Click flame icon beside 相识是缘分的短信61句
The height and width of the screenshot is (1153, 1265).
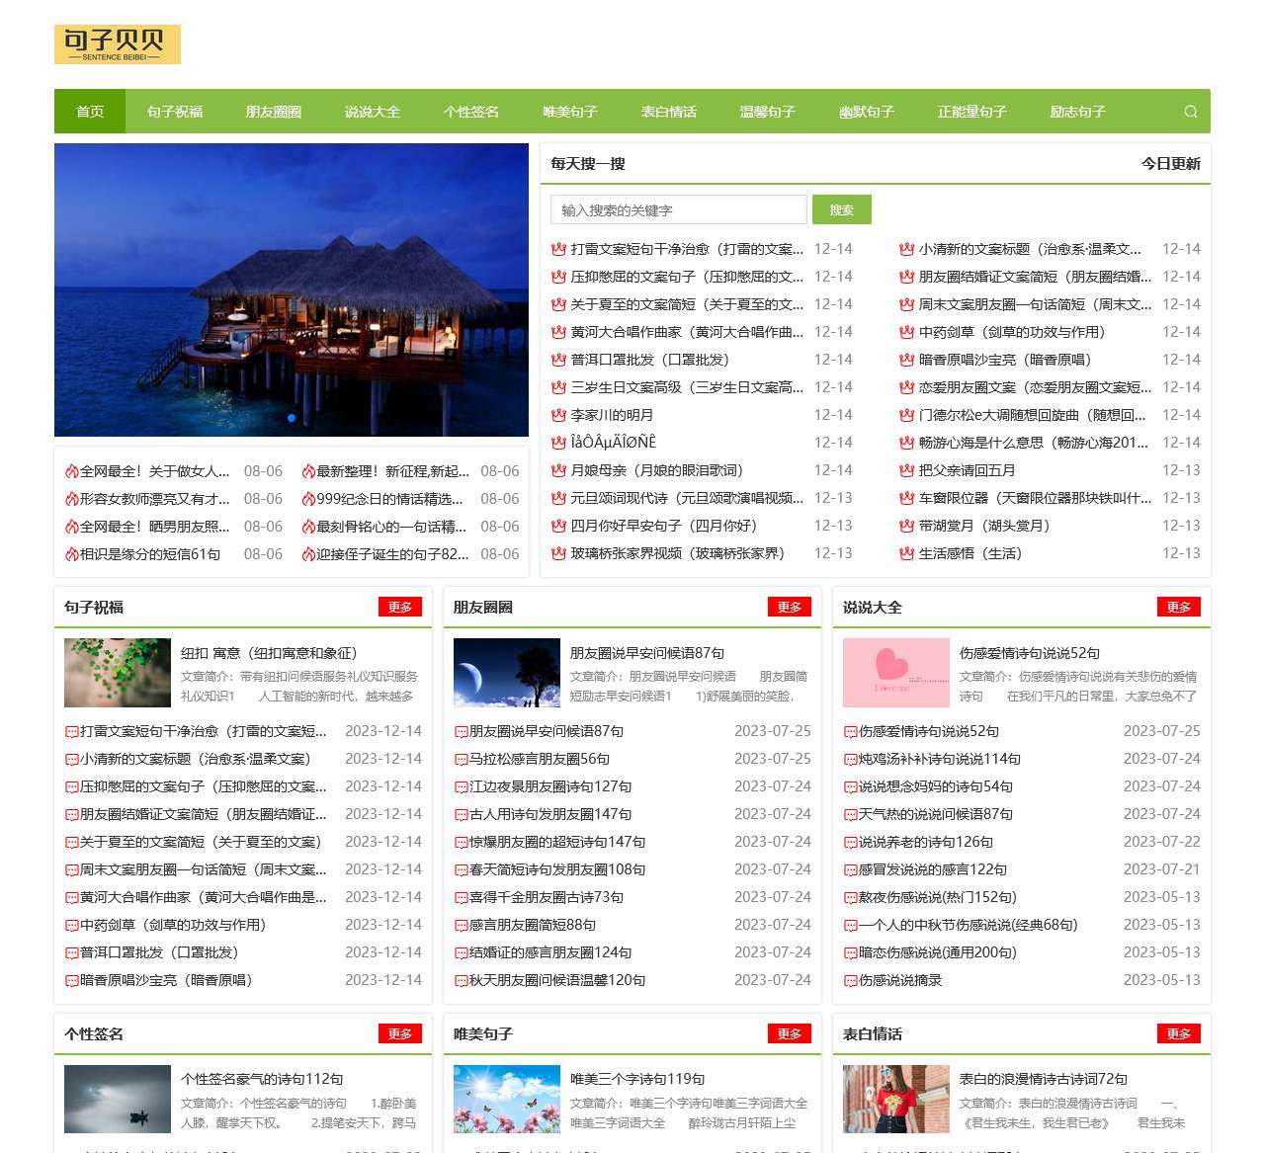coord(71,554)
